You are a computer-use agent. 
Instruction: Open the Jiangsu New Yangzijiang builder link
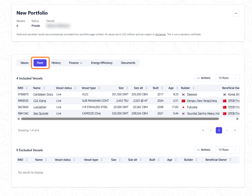tap(202, 101)
